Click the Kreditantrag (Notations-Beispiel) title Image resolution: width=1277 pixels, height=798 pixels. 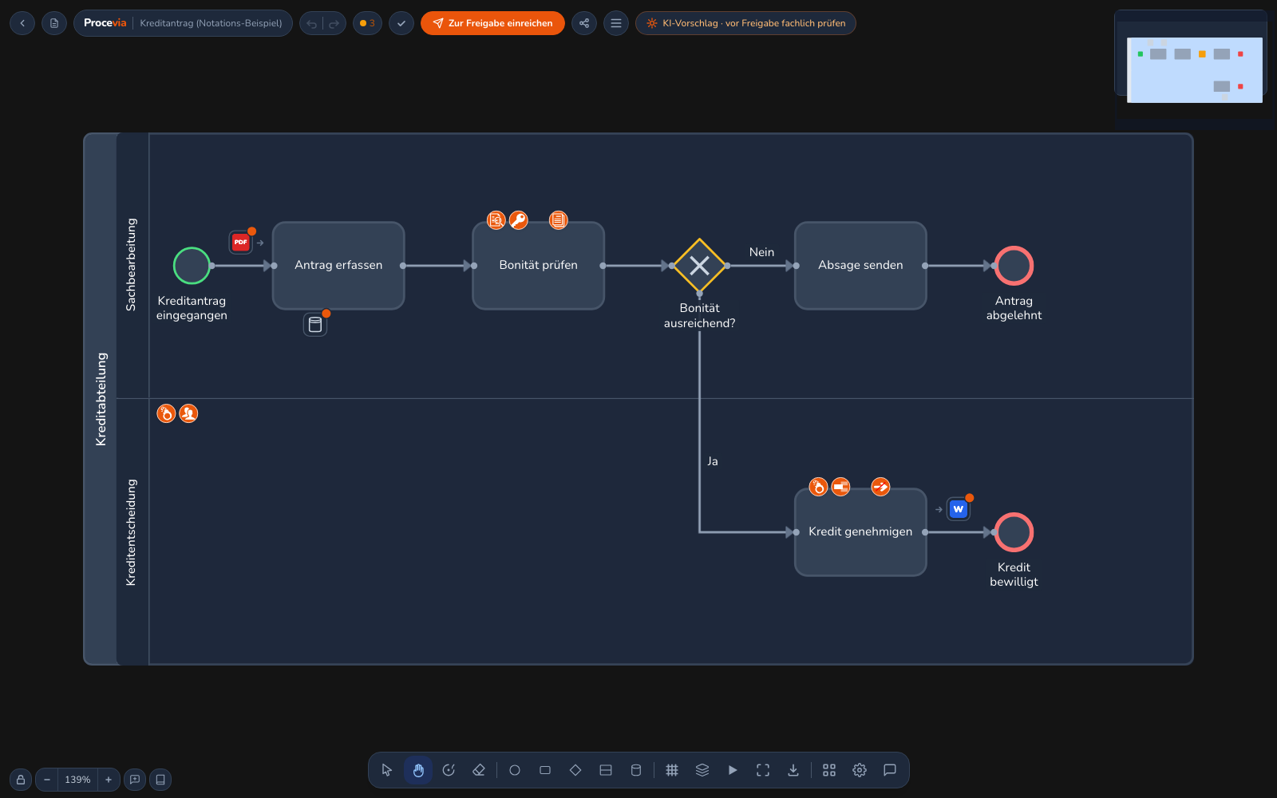pyautogui.click(x=211, y=23)
